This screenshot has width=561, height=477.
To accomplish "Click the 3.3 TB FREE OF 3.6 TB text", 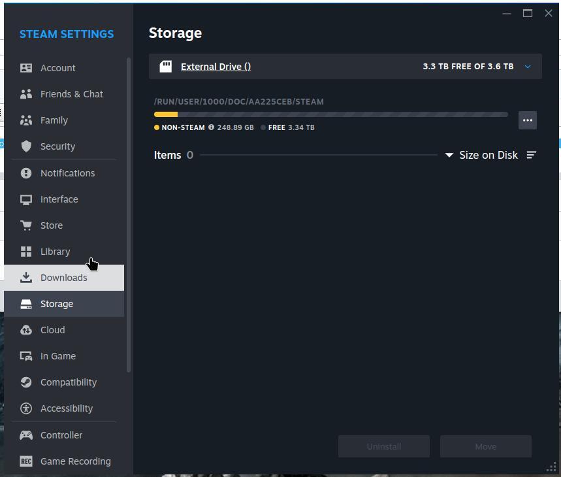I will (468, 67).
